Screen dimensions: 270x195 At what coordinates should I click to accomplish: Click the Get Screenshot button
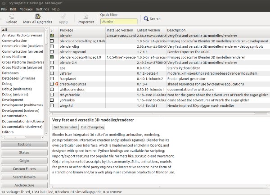point(65,127)
